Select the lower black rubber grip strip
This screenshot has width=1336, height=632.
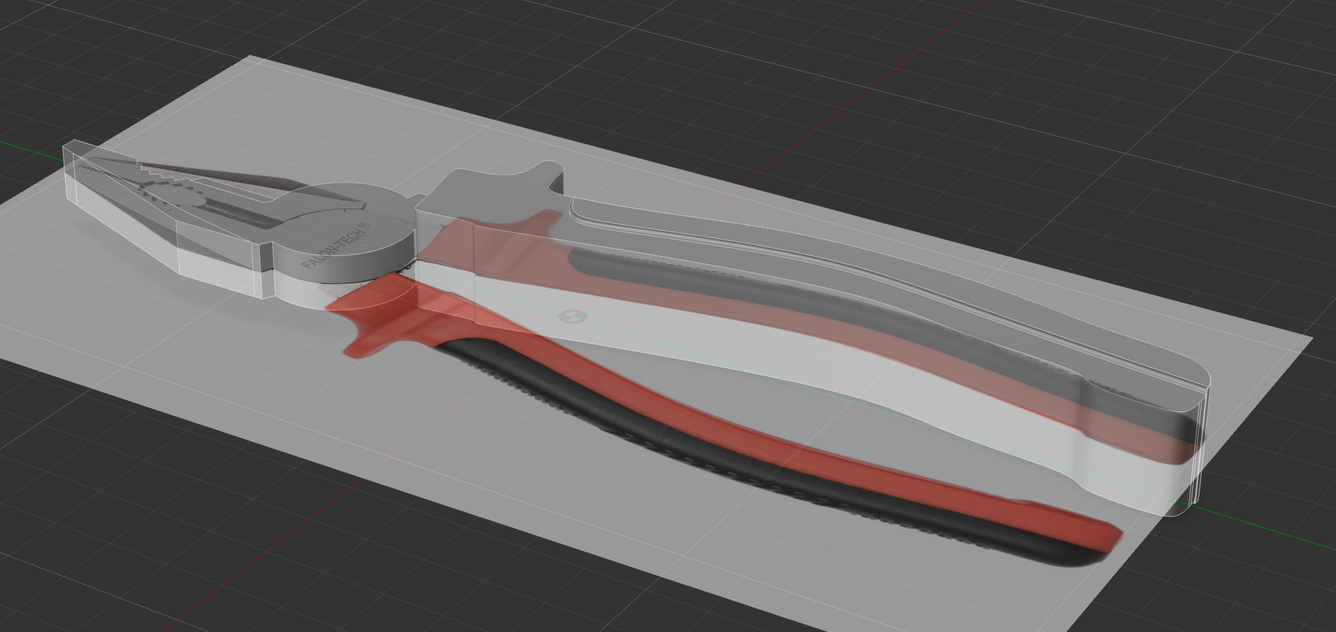click(x=722, y=469)
